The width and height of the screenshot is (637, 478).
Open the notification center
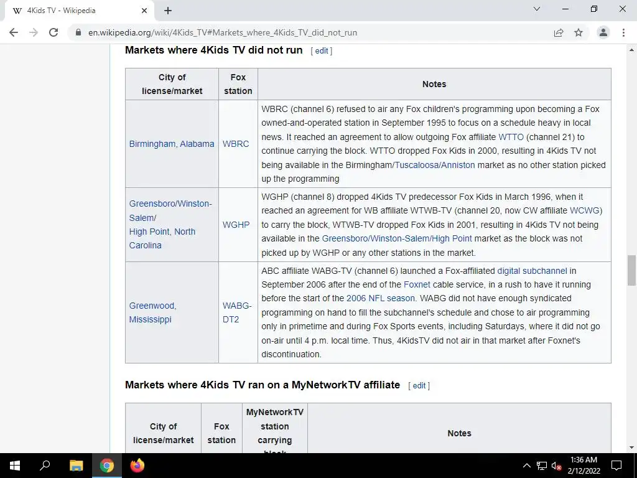pos(616,466)
